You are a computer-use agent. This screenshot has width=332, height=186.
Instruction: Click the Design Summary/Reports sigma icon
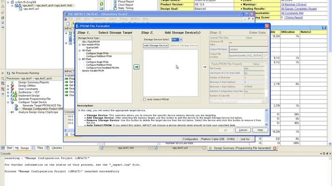(12, 83)
